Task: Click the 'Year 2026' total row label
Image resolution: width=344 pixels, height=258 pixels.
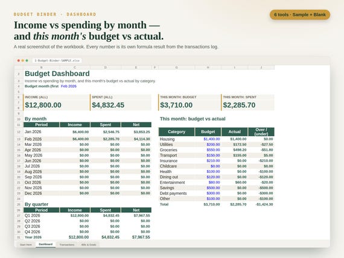Action: 33,237
